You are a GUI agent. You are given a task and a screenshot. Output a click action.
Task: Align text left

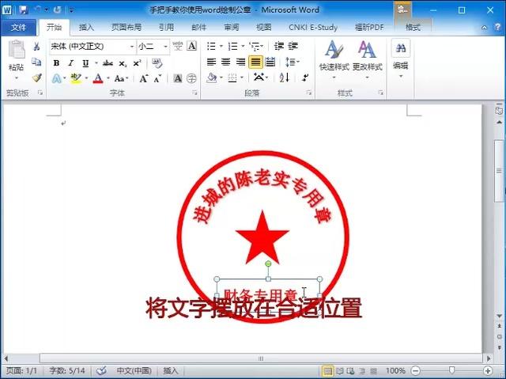click(x=211, y=62)
